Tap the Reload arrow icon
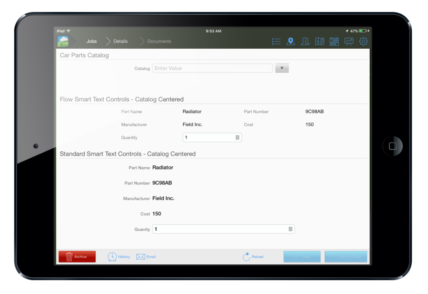Image resolution: width=428 pixels, height=294 pixels. tap(246, 256)
